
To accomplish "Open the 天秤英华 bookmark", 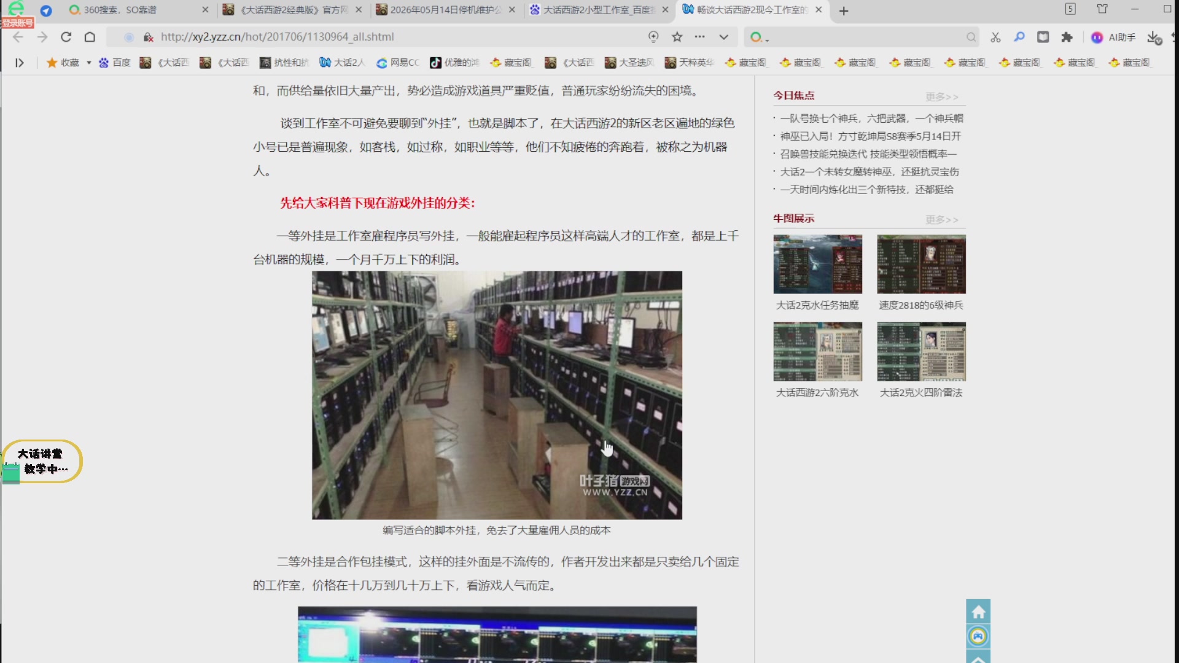I will coord(689,63).
